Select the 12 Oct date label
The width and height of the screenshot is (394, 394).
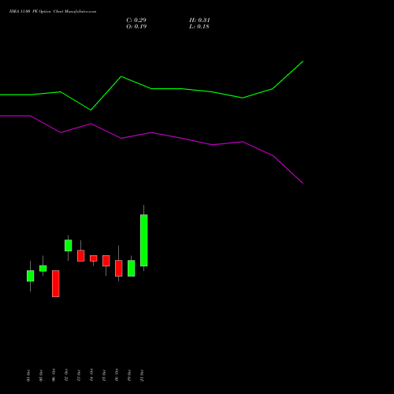pyautogui.click(x=66, y=375)
